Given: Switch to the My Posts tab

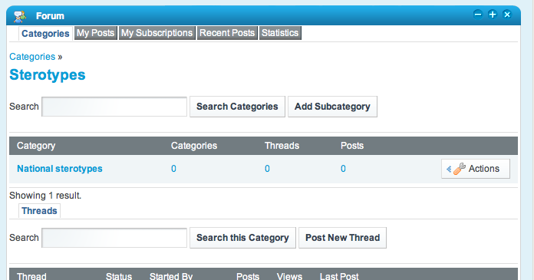Looking at the screenshot, I should 95,33.
